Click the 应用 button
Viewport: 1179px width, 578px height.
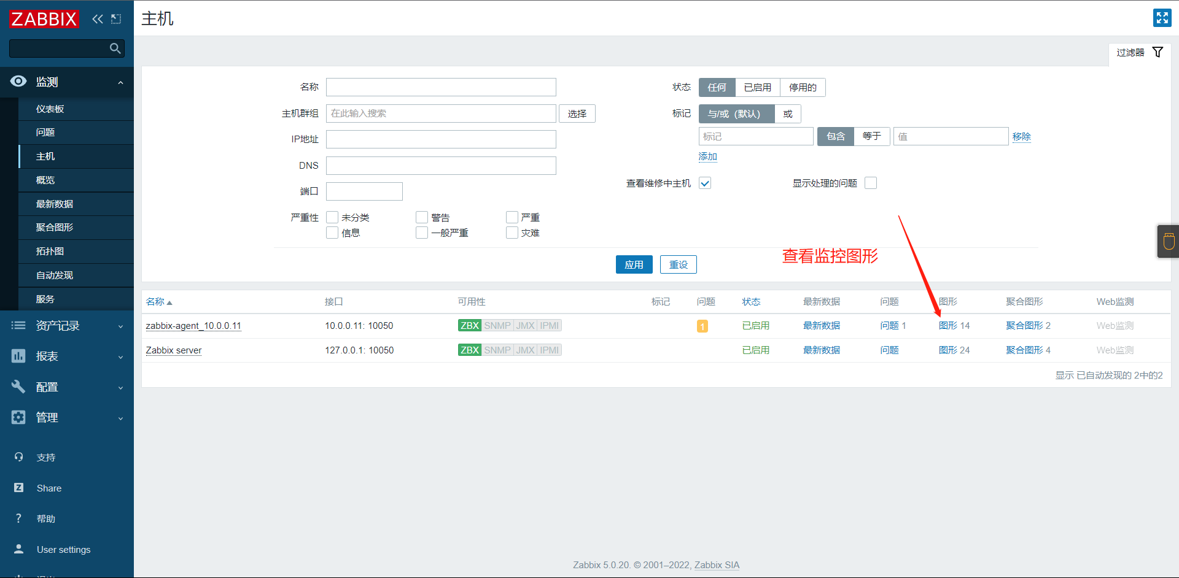pyautogui.click(x=634, y=264)
